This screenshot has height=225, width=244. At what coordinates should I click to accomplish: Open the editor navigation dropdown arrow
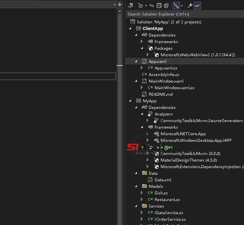(115, 5)
